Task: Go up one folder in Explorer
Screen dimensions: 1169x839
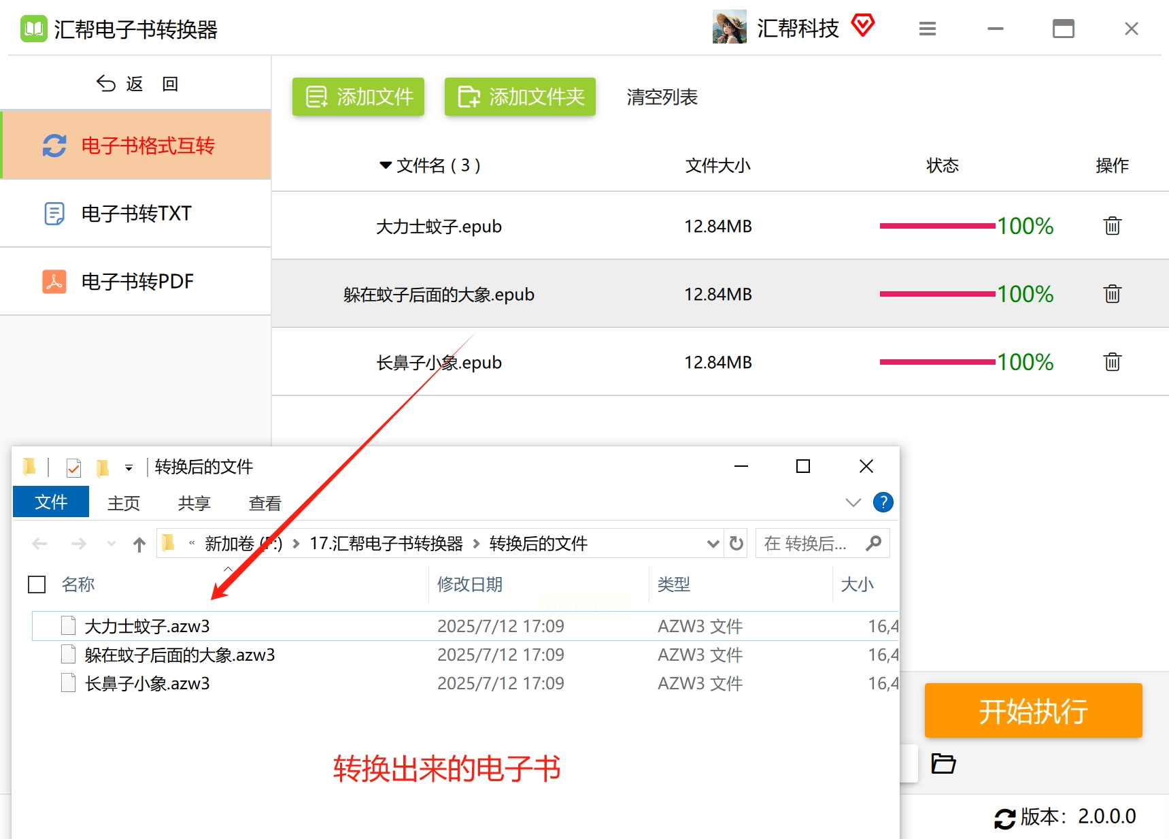Action: click(139, 544)
